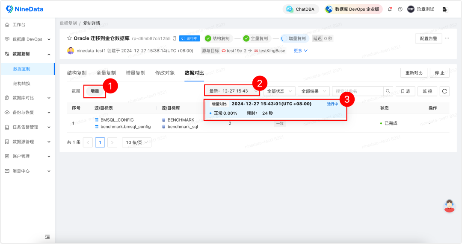This screenshot has width=462, height=244.
Task: Collapse 数据复制 sidebar group
Action: point(28,54)
